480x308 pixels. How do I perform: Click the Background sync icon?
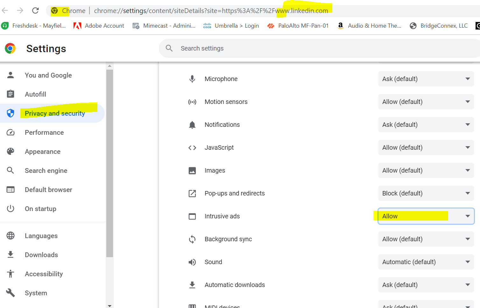[x=192, y=239]
